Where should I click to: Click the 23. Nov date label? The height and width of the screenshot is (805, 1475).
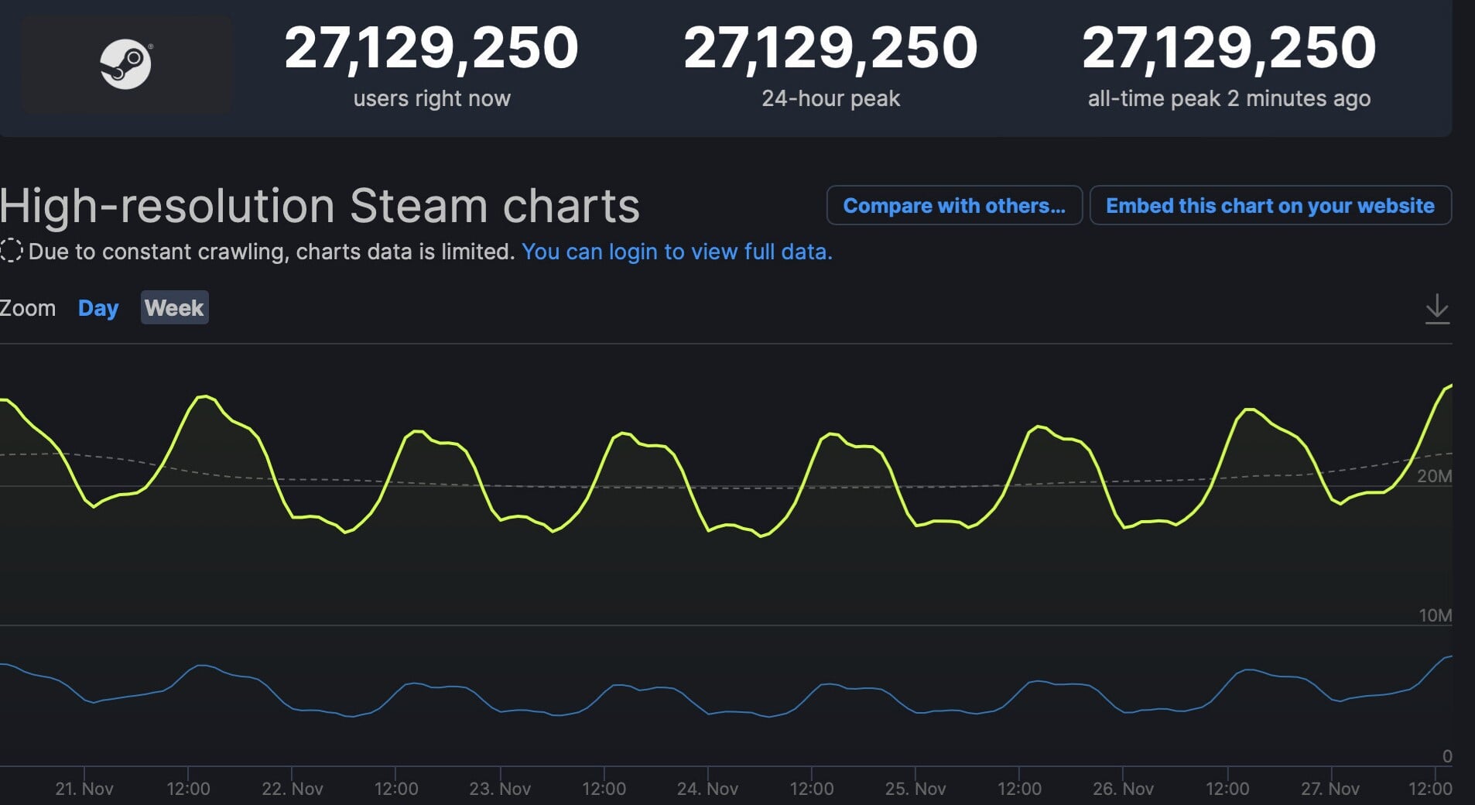point(500,789)
